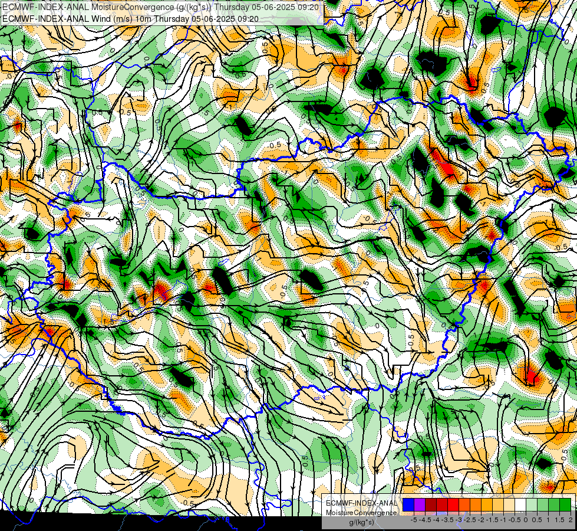The image size is (577, 531).
Task: Click the blue legend swatch left of -5
Action: (x=408, y=505)
